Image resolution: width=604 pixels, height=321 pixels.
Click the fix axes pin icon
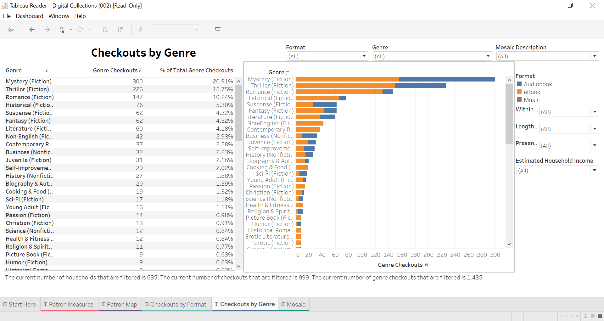tap(141, 30)
